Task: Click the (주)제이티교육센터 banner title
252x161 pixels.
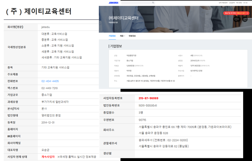Action: click(123, 18)
